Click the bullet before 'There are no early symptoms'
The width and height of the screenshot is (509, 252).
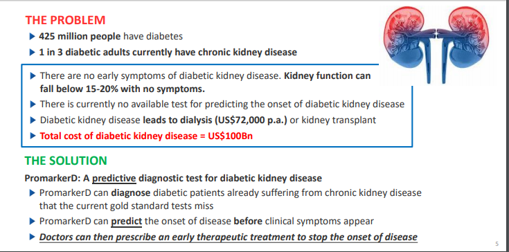[33, 76]
